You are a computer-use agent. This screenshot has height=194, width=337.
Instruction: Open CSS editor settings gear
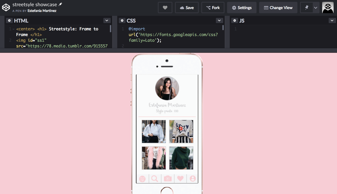click(122, 20)
